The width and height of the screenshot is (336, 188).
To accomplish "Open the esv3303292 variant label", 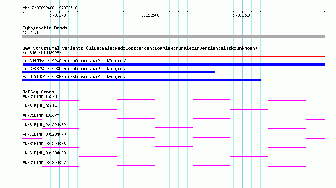I will (75, 69).
